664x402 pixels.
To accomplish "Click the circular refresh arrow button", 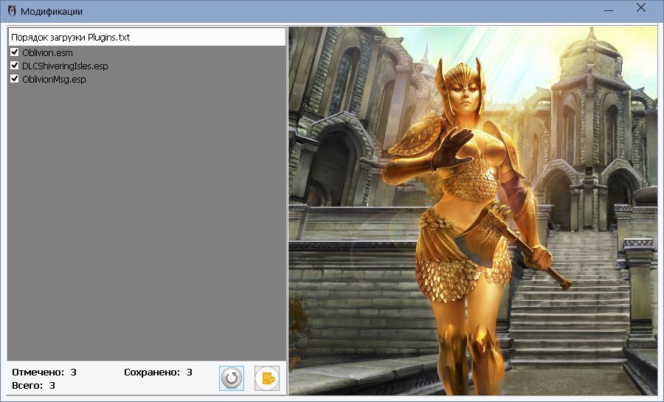I will pyautogui.click(x=232, y=378).
